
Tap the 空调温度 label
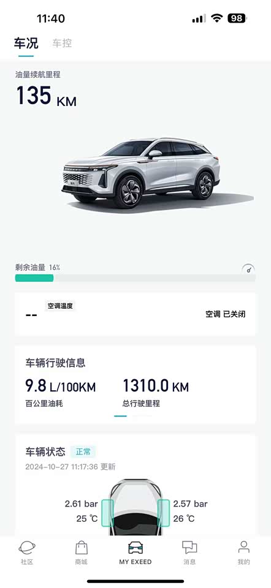[x=60, y=306]
